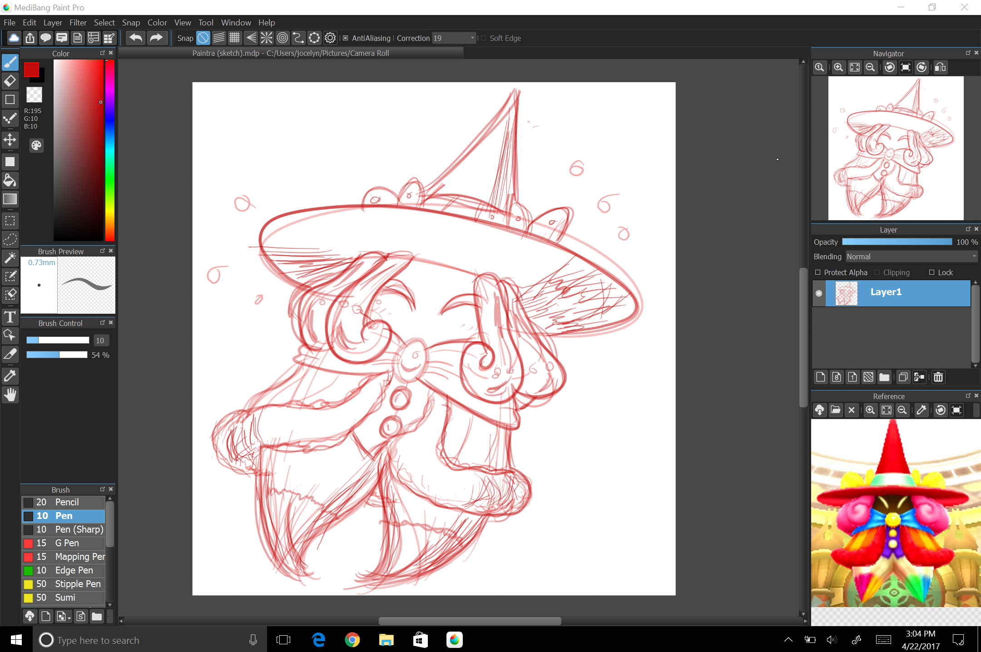
Task: Select the Magic Wand tool
Action: point(10,257)
